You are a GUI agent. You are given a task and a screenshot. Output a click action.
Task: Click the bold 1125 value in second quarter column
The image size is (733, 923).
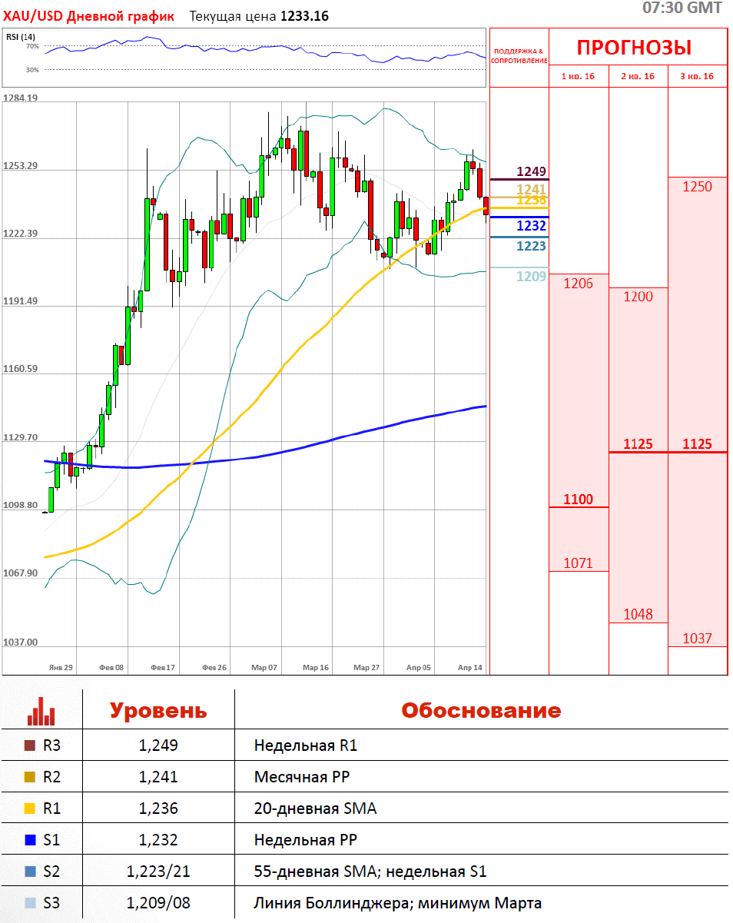click(638, 444)
